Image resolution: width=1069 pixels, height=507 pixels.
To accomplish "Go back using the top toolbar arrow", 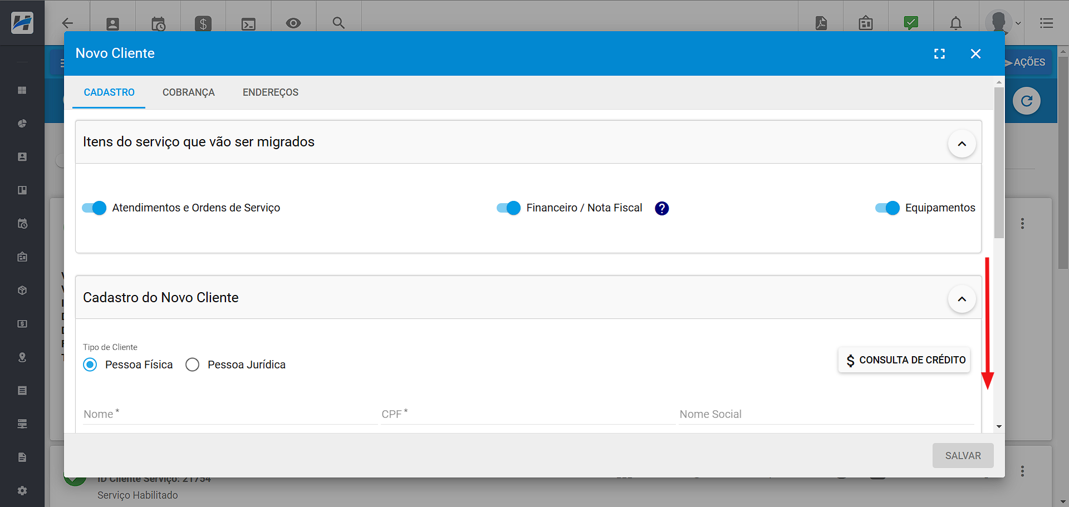I will click(67, 23).
